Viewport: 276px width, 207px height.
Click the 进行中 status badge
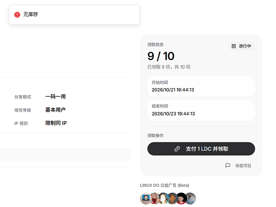tap(241, 46)
